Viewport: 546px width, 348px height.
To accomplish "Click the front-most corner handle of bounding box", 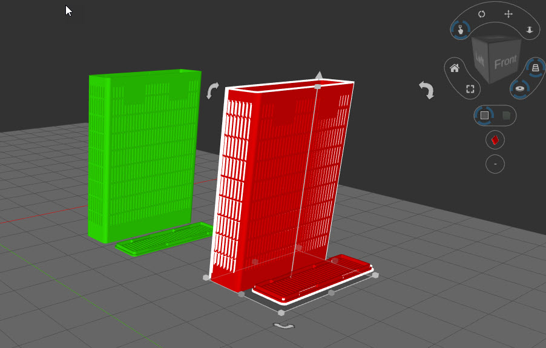I will (281, 312).
